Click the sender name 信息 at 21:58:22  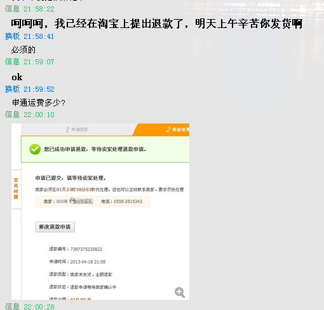[x=12, y=9]
